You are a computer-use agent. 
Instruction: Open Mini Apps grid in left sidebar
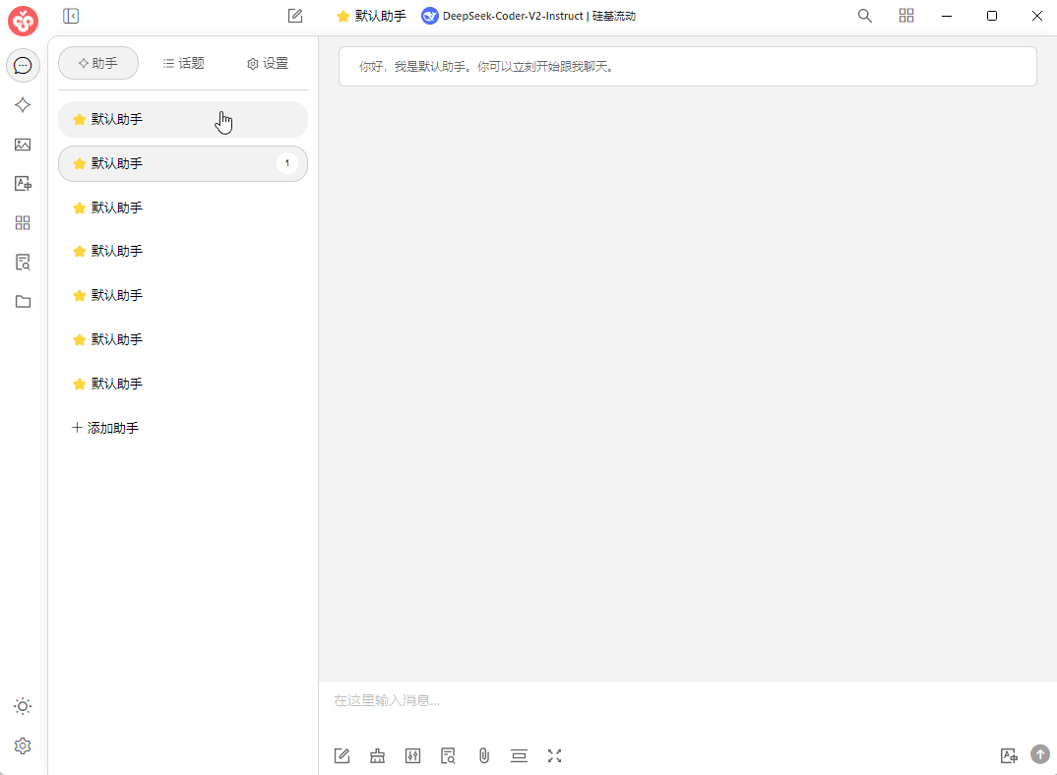coord(23,223)
